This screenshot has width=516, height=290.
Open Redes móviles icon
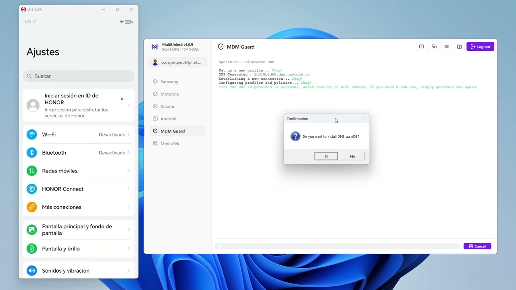coord(31,171)
